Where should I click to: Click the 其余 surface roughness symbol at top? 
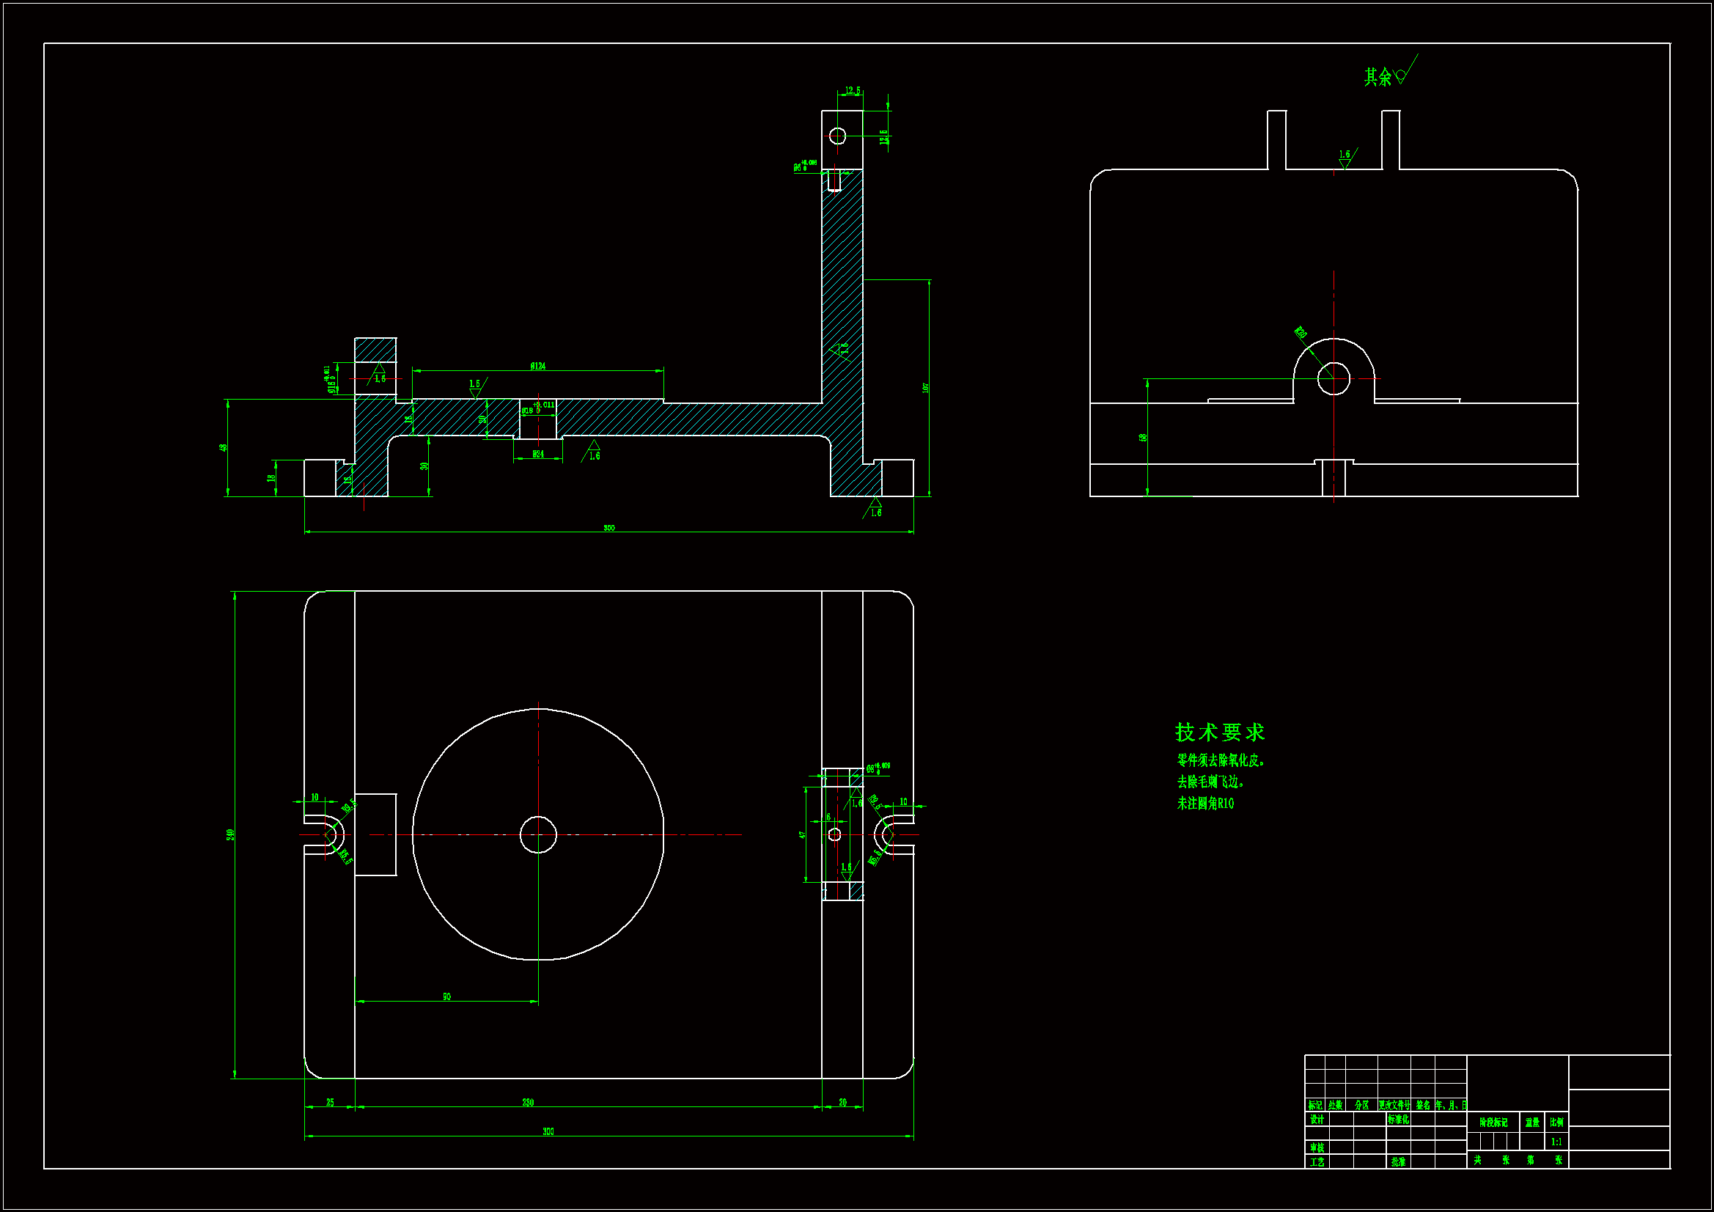(x=1386, y=76)
